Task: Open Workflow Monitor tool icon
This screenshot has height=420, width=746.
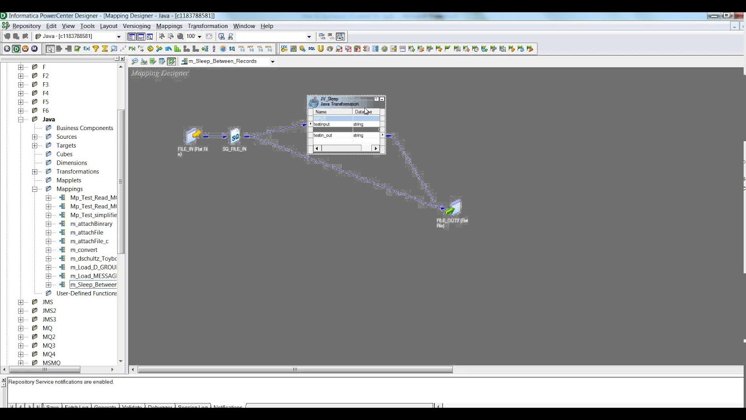Action: coord(34,49)
